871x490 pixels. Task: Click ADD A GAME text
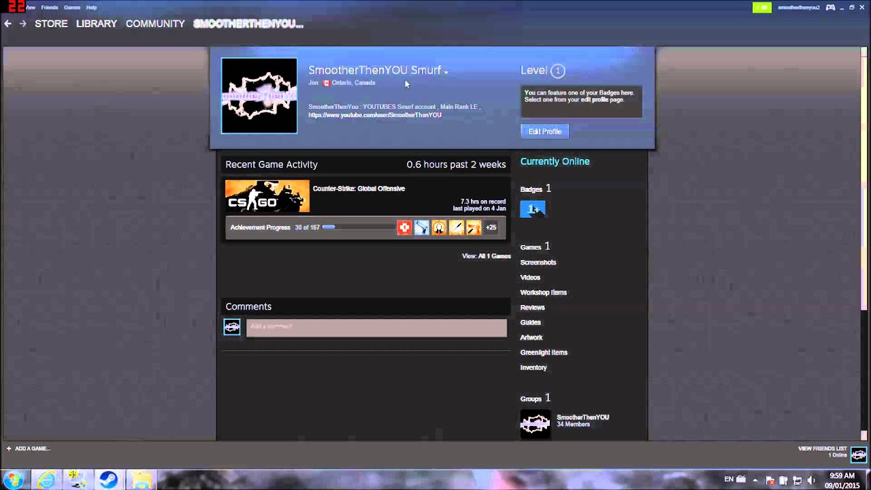click(x=33, y=448)
